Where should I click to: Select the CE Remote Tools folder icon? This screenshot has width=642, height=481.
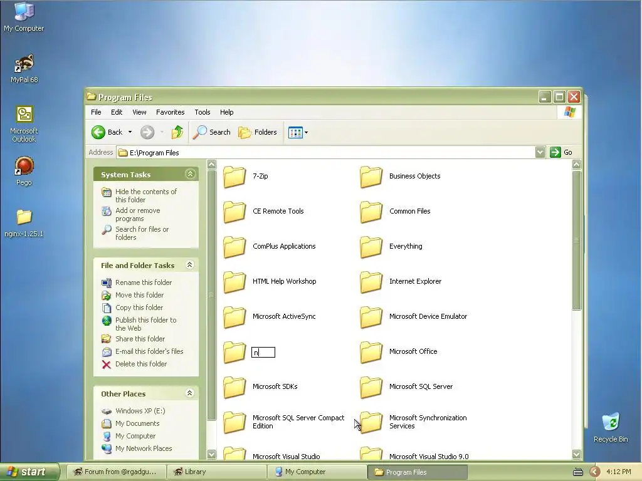click(234, 212)
